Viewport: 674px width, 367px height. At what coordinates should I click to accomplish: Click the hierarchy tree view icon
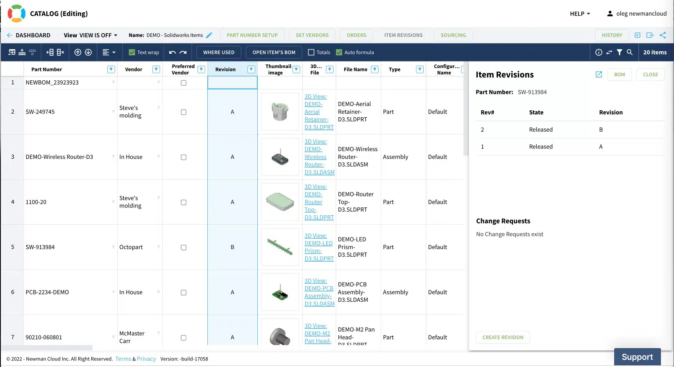click(x=22, y=52)
